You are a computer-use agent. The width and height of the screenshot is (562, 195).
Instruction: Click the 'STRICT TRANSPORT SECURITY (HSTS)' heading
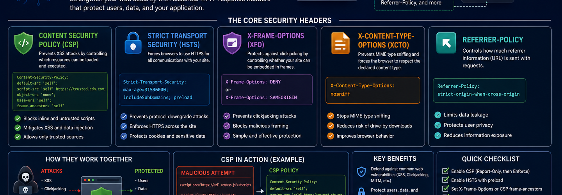(177, 40)
